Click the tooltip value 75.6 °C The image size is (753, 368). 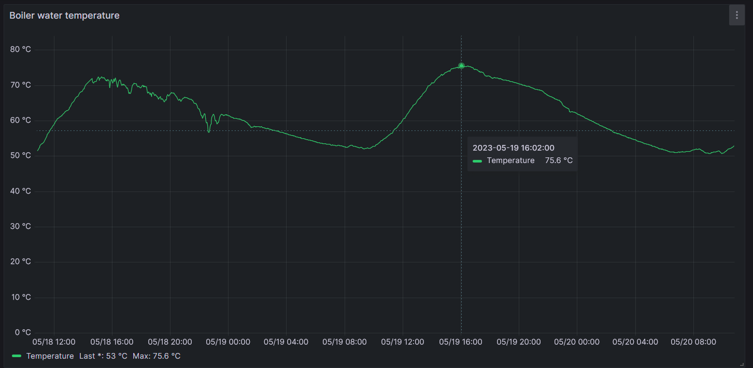click(x=559, y=160)
